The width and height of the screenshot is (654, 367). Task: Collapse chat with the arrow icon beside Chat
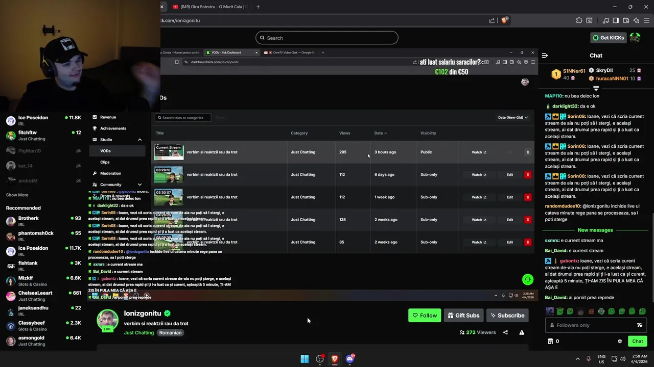click(545, 56)
